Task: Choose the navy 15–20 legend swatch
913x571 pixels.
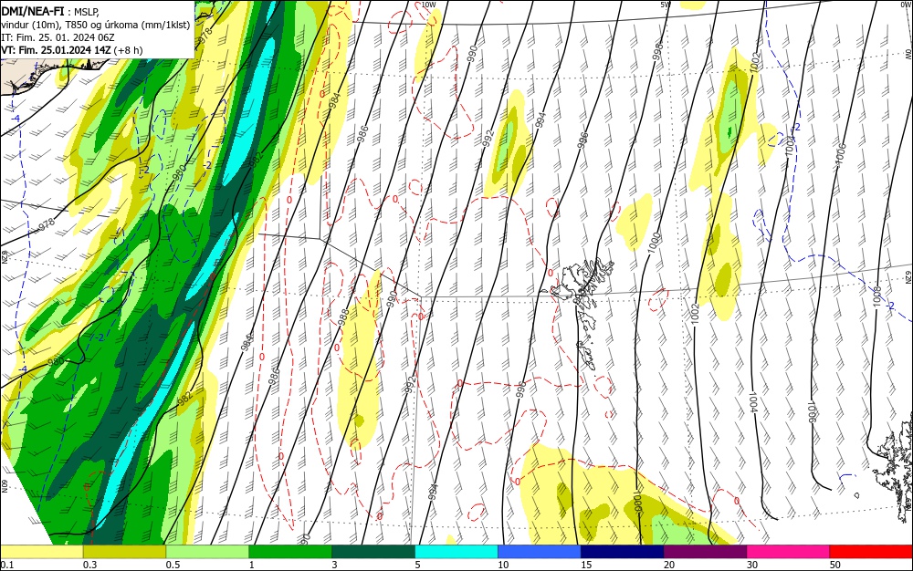Action: (623, 552)
